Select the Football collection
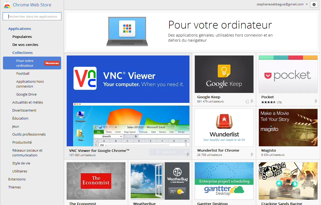Image resolution: width=321 pixels, height=205 pixels. click(x=23, y=73)
